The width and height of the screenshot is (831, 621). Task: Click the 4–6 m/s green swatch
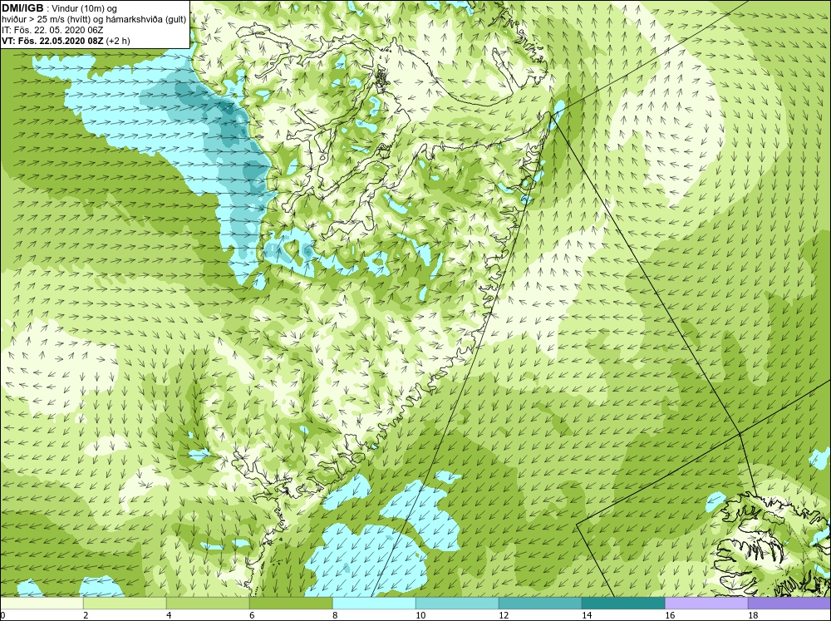(x=208, y=604)
